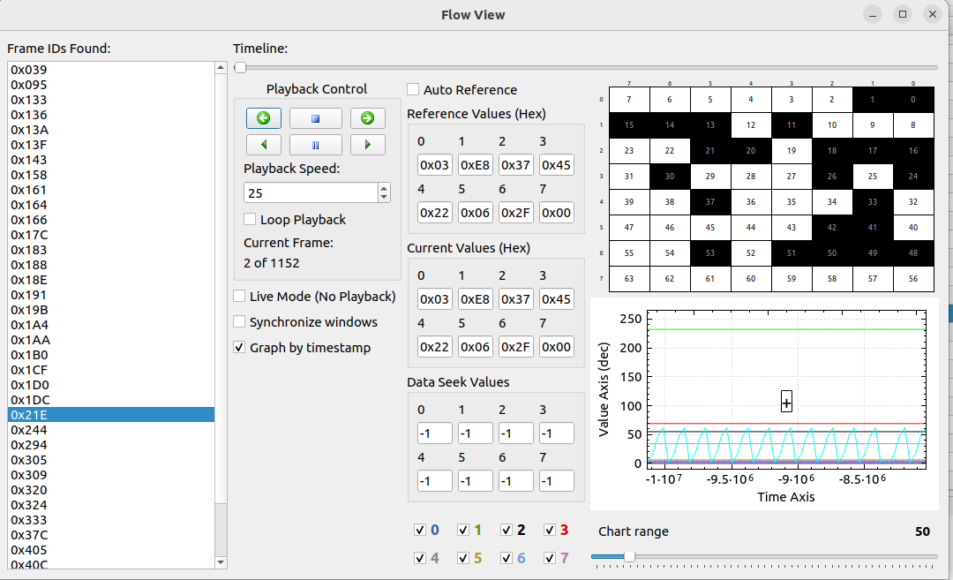Click bit cell 56 in bit grid

click(913, 278)
